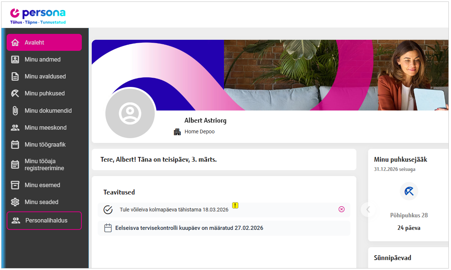Click the Minu meeskond people icon

pos(15,128)
